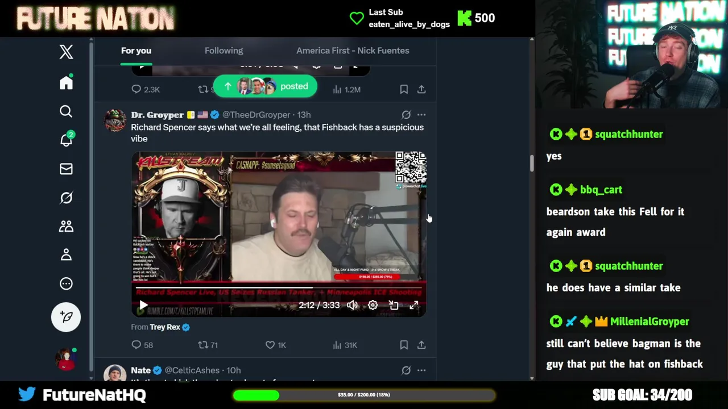Open Messages envelope icon

click(66, 169)
